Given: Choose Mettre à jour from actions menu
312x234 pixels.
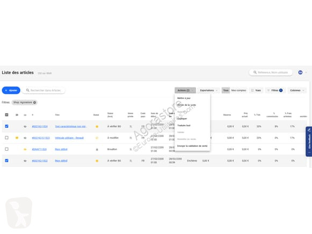Looking at the screenshot, I should click(184, 98).
